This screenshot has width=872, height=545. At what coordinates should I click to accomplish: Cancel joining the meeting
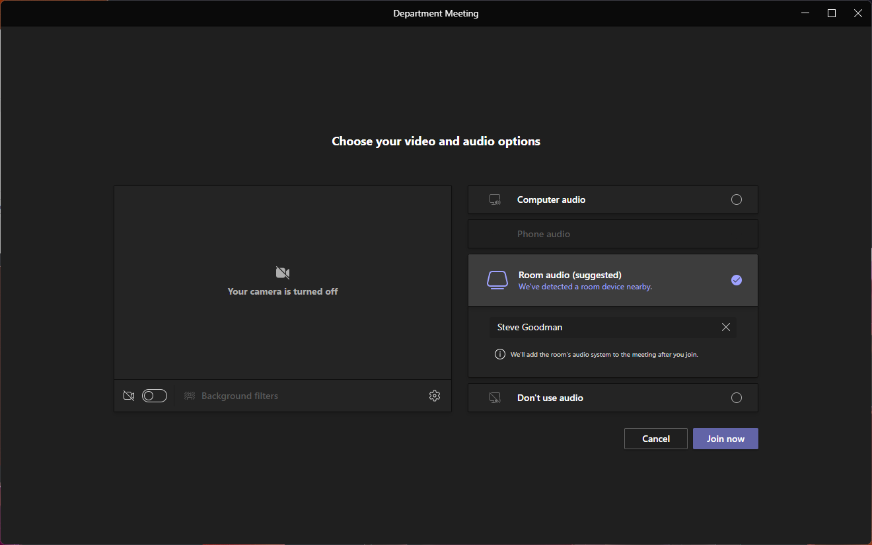655,438
